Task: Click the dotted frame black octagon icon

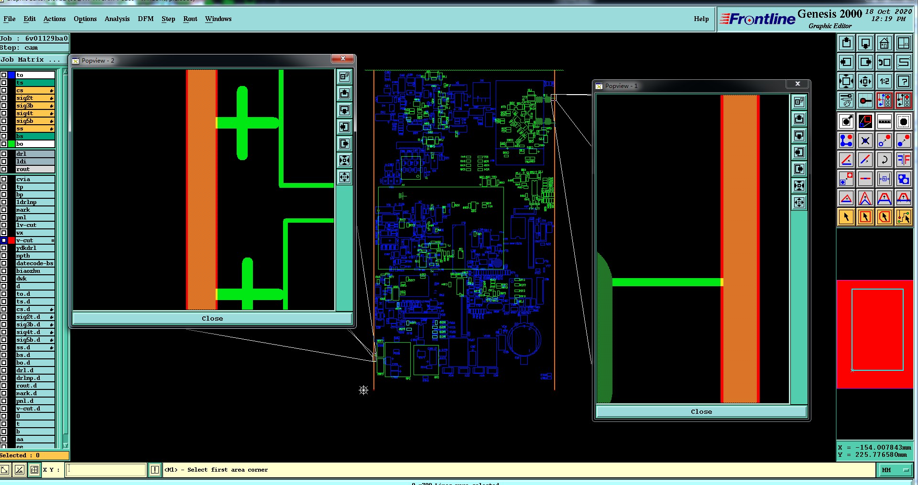Action: tap(904, 121)
